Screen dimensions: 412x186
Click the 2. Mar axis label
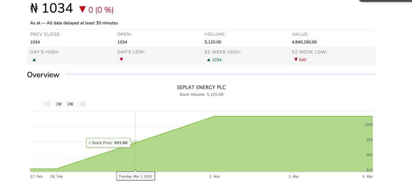tap(214, 176)
